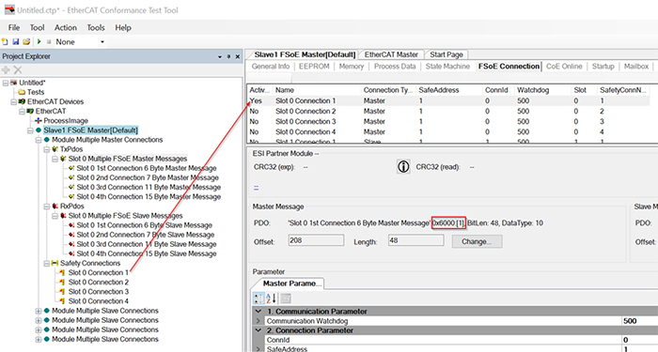The image size is (658, 352).
Task: Open the Process Data tab
Action: (395, 67)
